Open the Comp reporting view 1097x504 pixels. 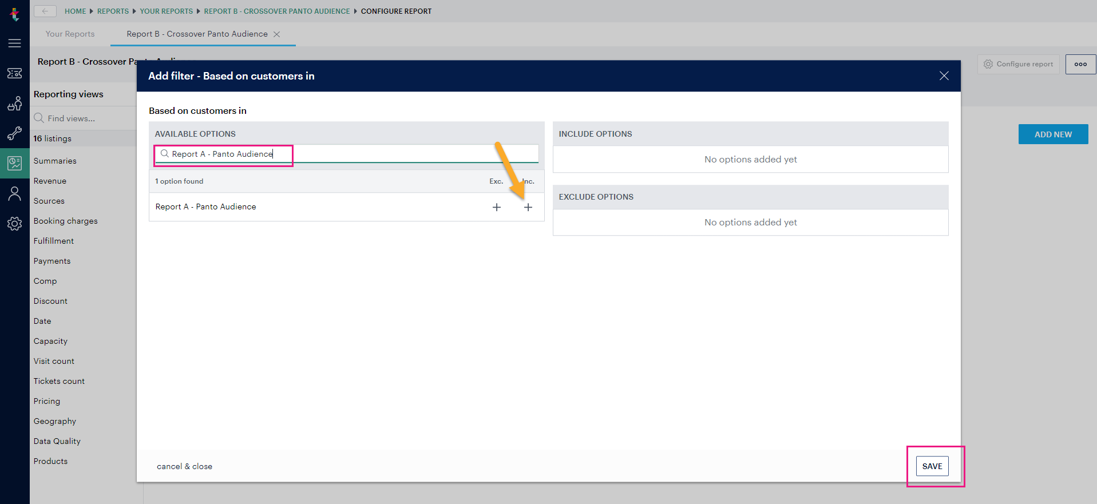coord(45,281)
